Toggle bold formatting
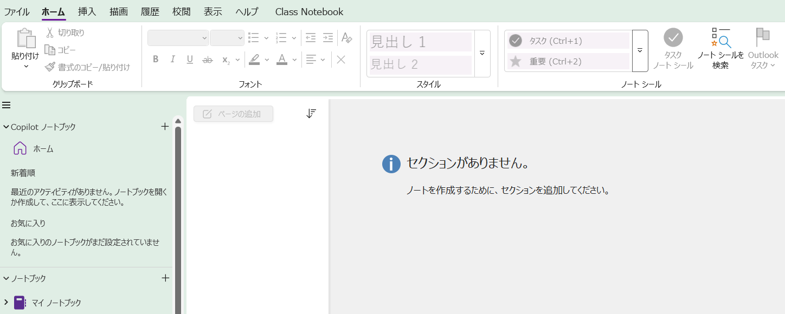Viewport: 785px width, 314px height. 156,59
